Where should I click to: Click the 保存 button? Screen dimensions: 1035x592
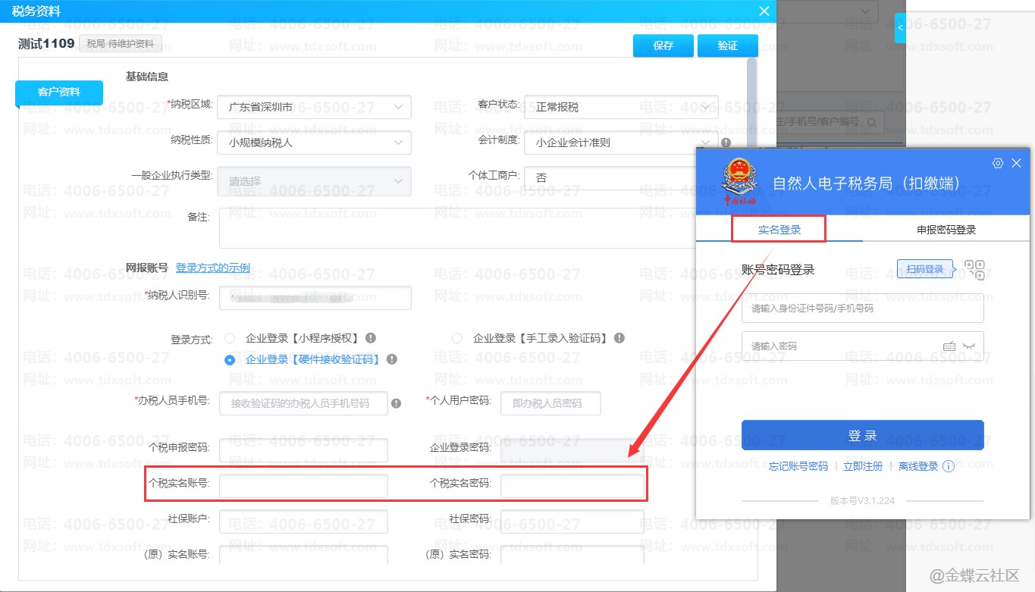point(663,45)
